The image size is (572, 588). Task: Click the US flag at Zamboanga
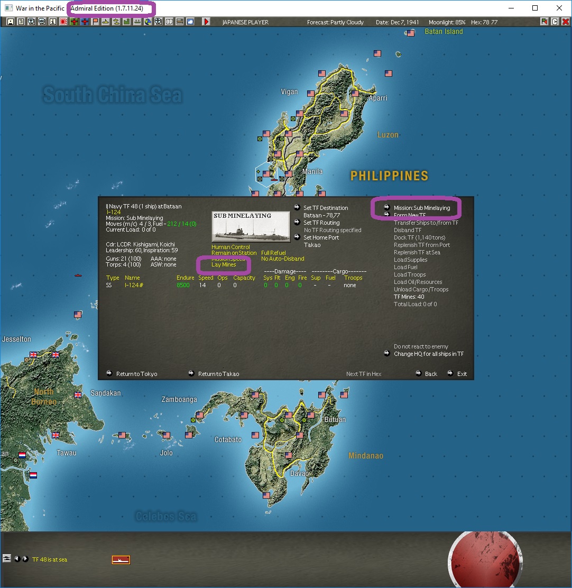coord(200,415)
